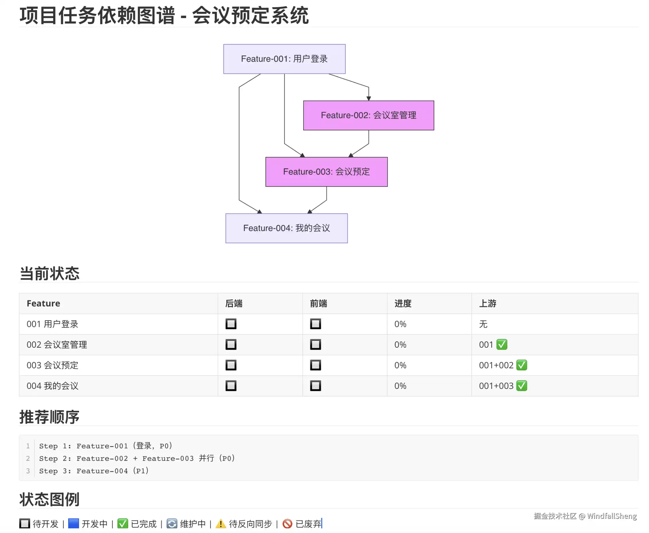This screenshot has height=533, width=649.
Task: Click the Feature-001 用户登录 node
Action: pyautogui.click(x=284, y=59)
